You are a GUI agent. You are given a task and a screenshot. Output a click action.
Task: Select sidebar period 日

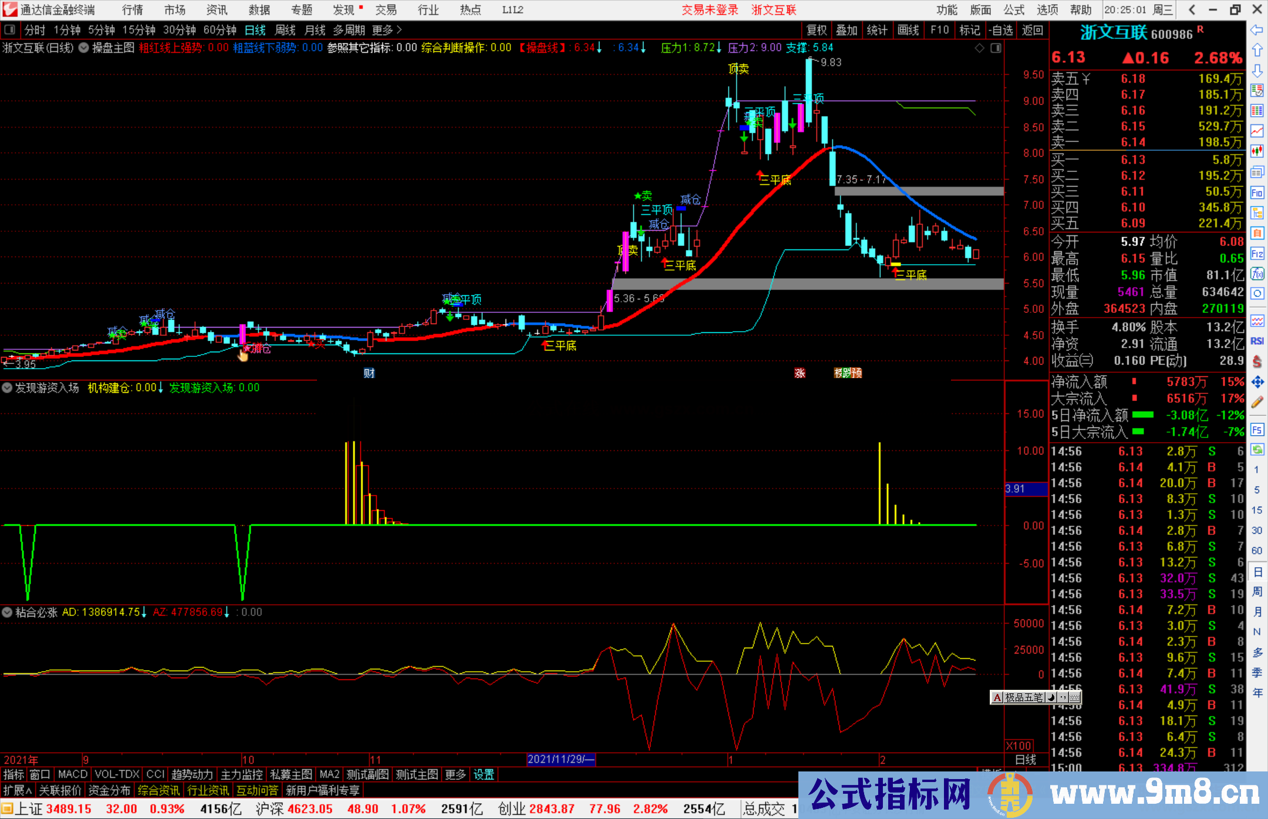pyautogui.click(x=1257, y=571)
